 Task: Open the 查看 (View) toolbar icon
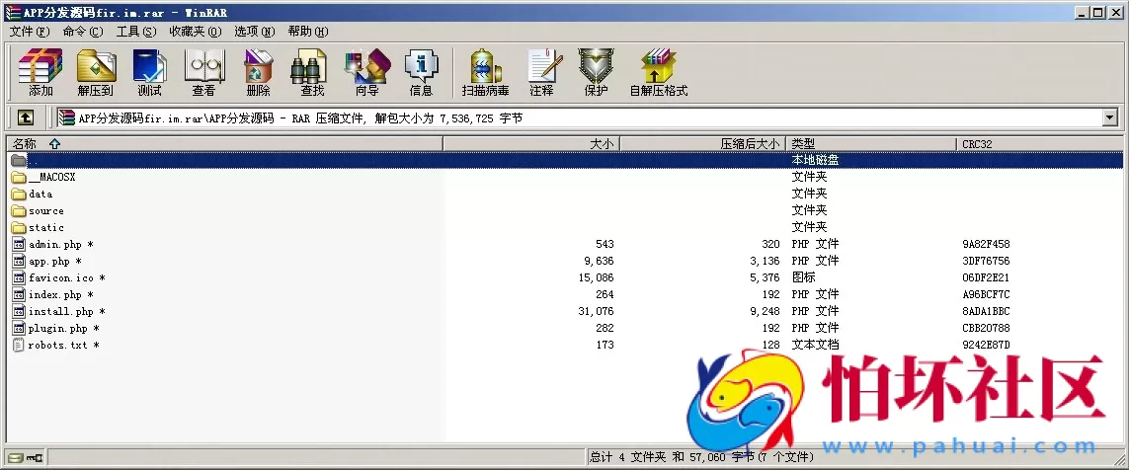pyautogui.click(x=203, y=72)
